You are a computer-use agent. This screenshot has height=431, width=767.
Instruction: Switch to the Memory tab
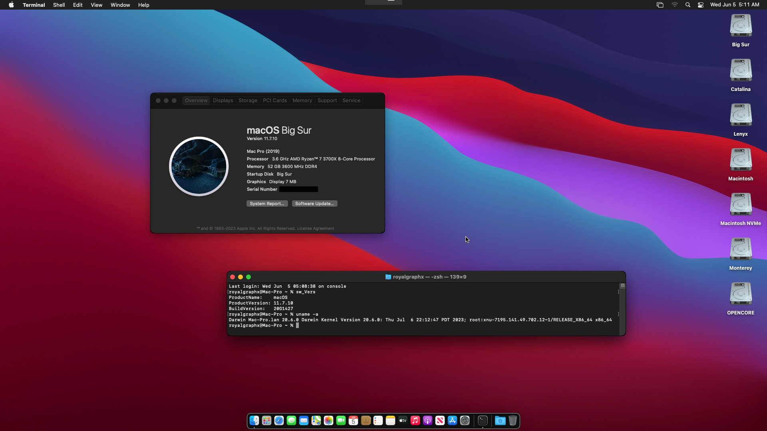[x=302, y=101]
